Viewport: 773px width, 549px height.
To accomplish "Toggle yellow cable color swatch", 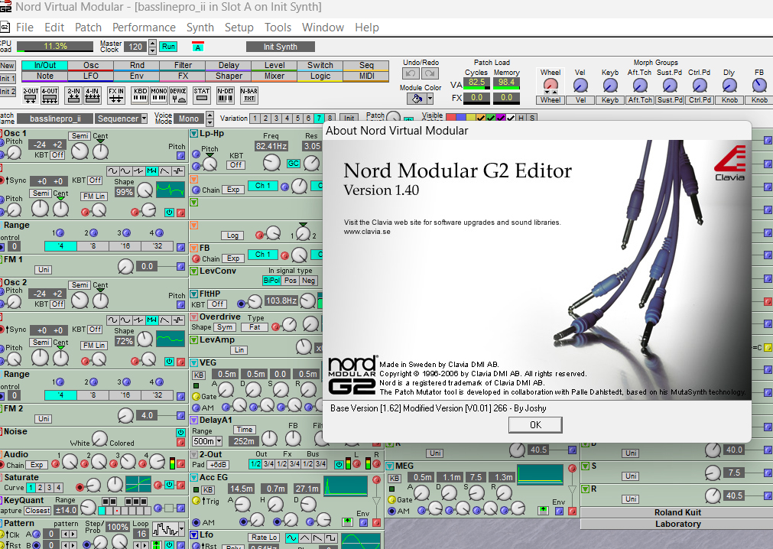I will 470,118.
